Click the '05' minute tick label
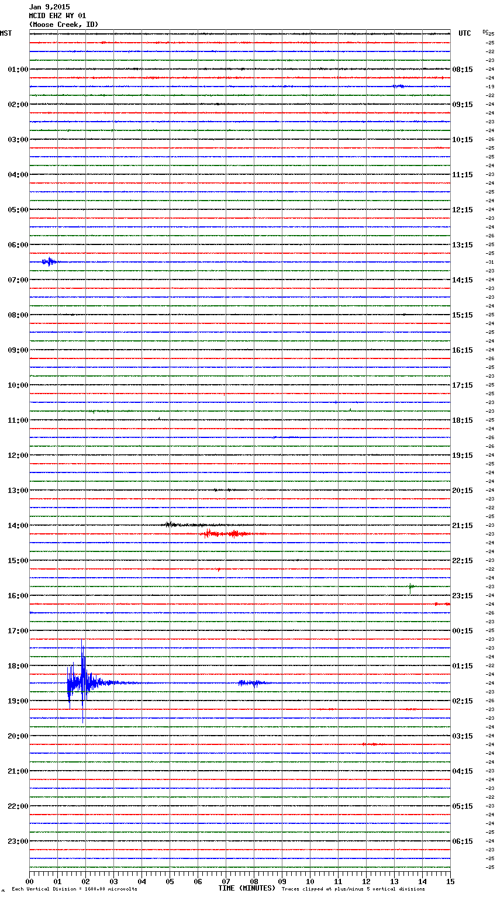The width and height of the screenshot is (497, 897). (170, 881)
